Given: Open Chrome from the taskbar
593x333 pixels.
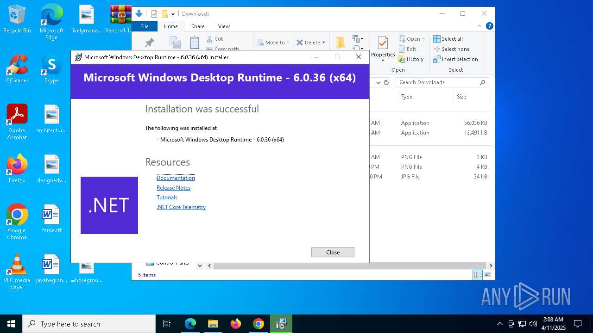Looking at the screenshot, I should 259,324.
